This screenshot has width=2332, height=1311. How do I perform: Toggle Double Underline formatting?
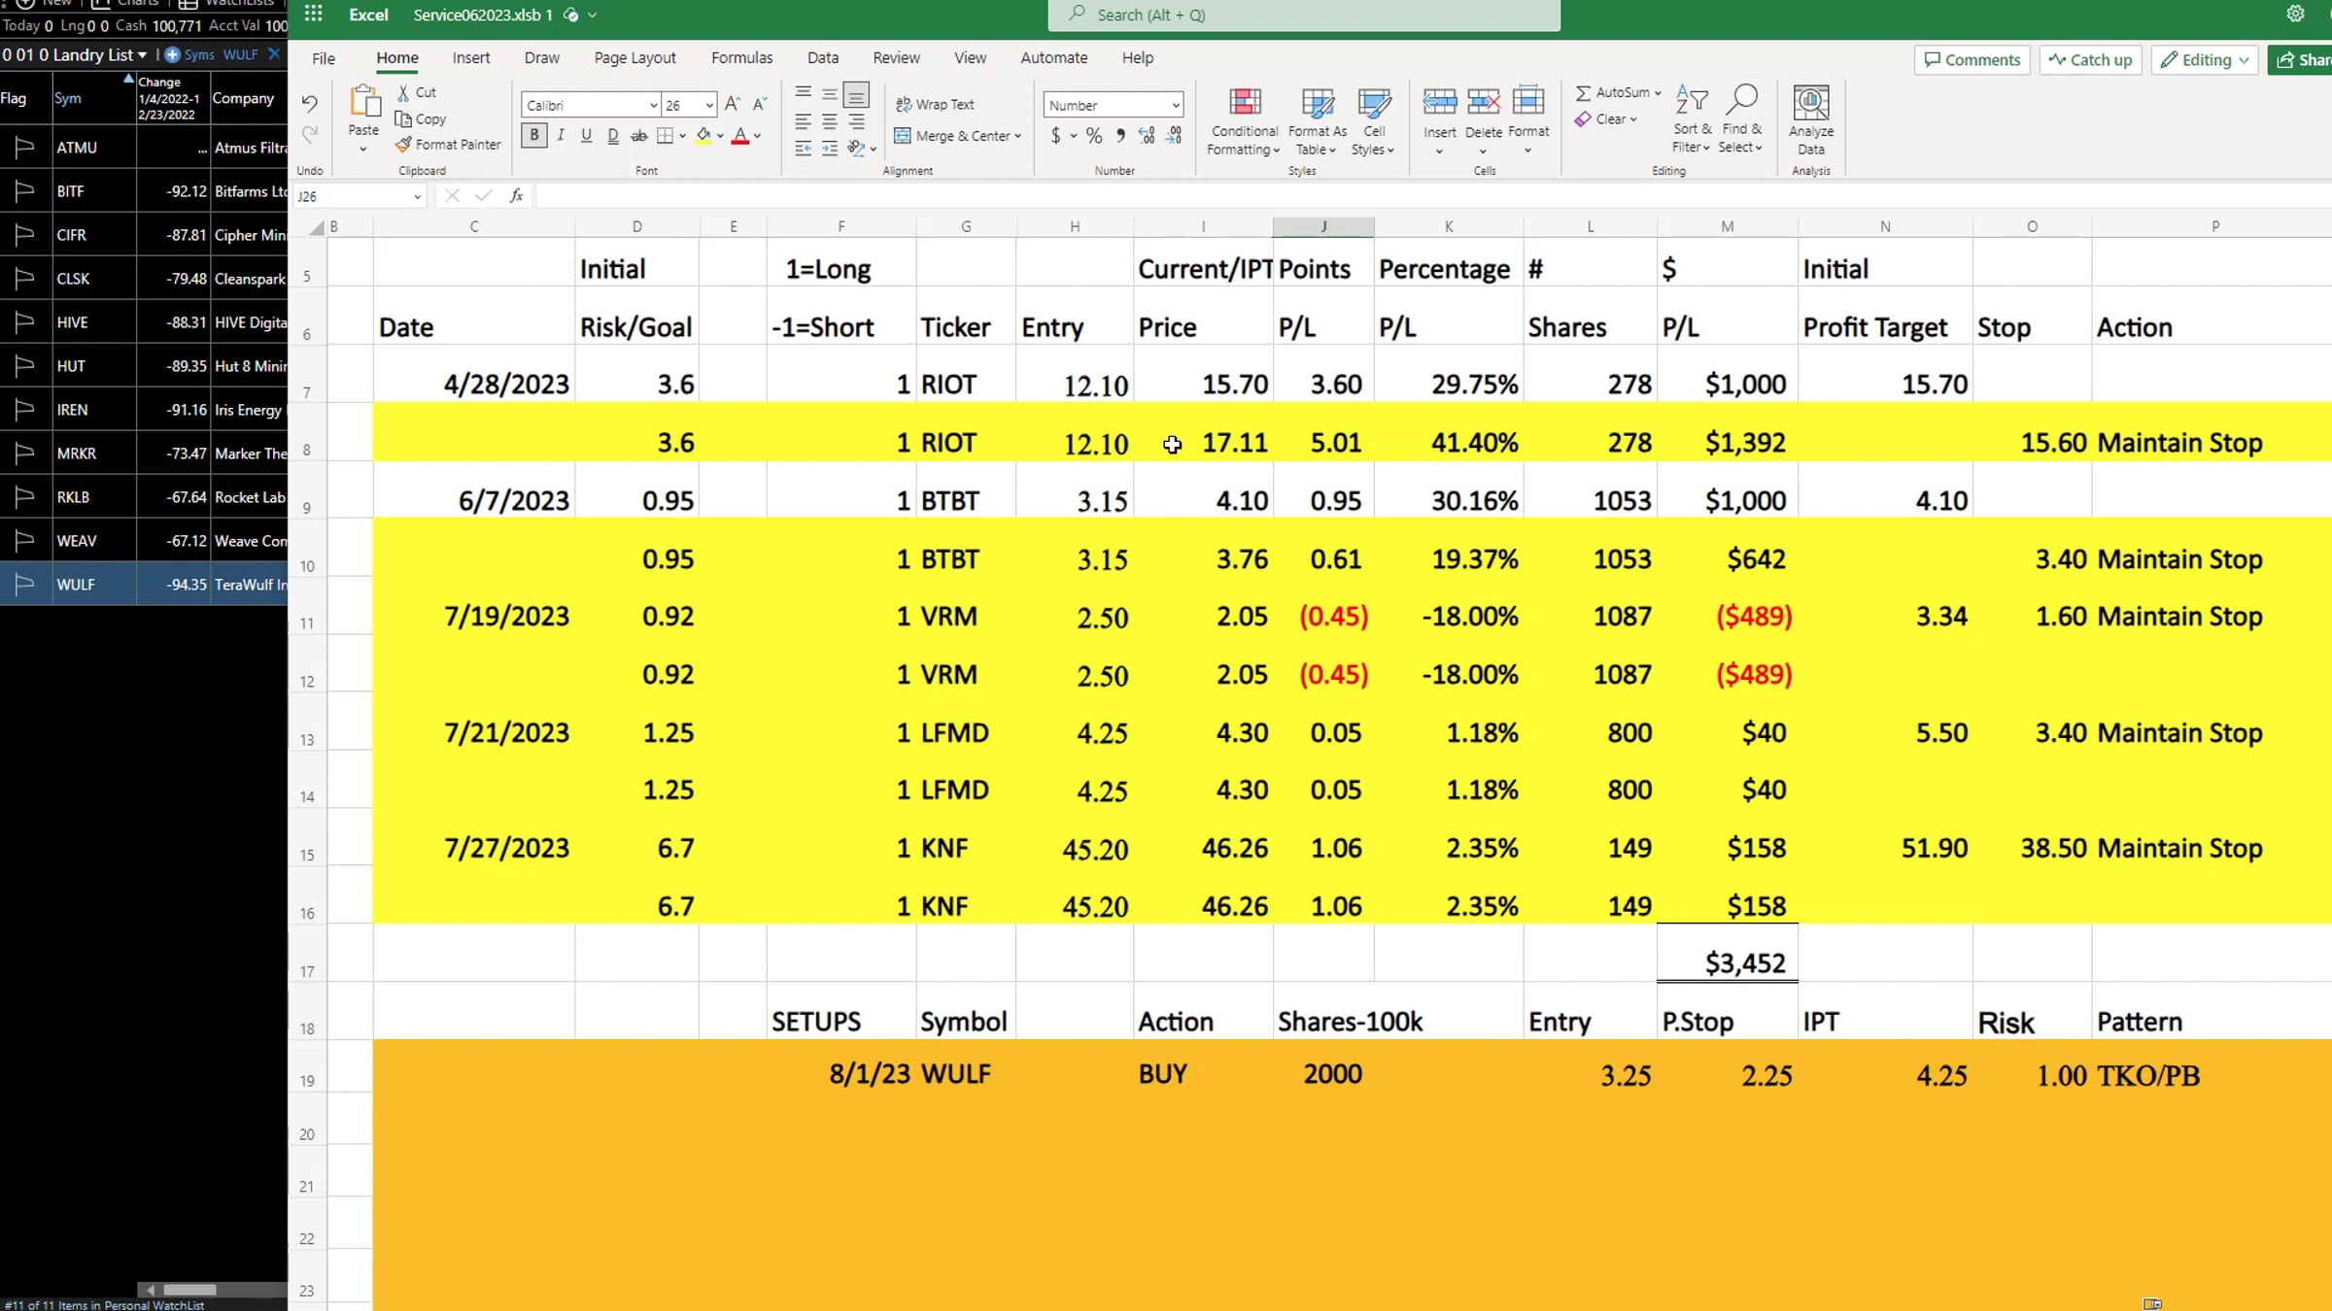click(612, 135)
